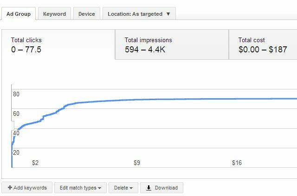Click the $2 bid label on the axis
Screen dimensions: 297x196
click(35, 163)
